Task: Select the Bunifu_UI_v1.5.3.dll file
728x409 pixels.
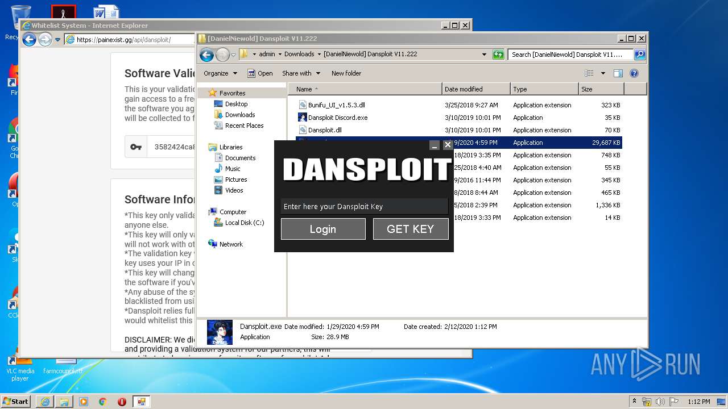Action: pos(336,105)
